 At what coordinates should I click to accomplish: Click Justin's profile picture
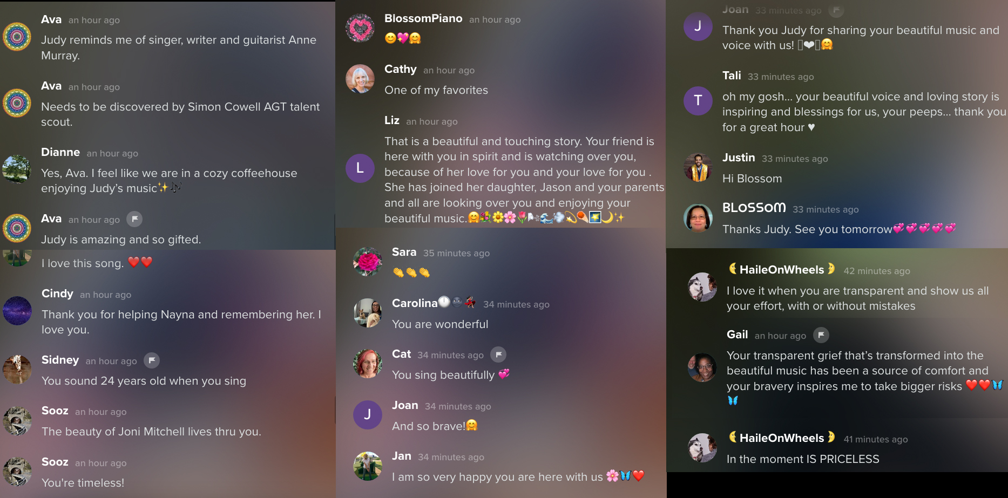(698, 168)
